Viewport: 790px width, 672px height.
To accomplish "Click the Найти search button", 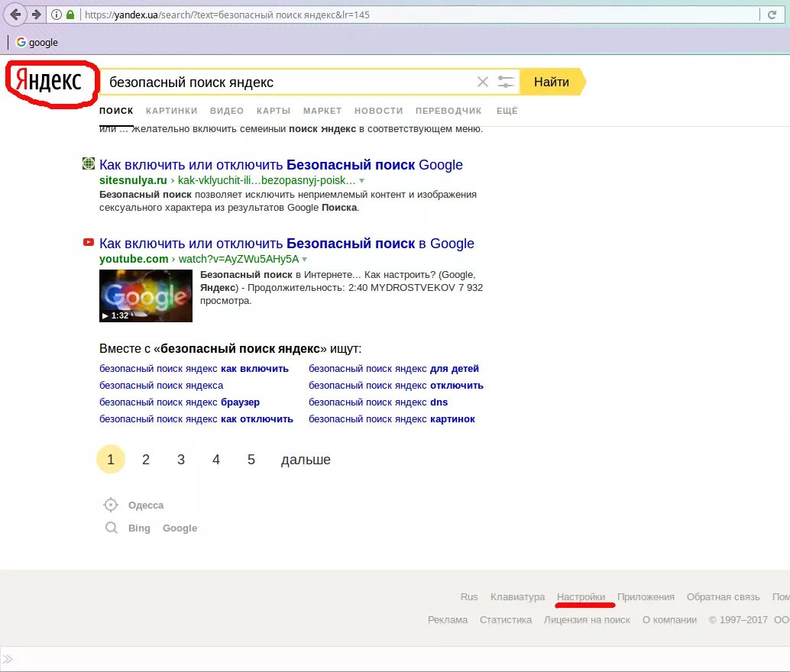I will click(x=552, y=82).
